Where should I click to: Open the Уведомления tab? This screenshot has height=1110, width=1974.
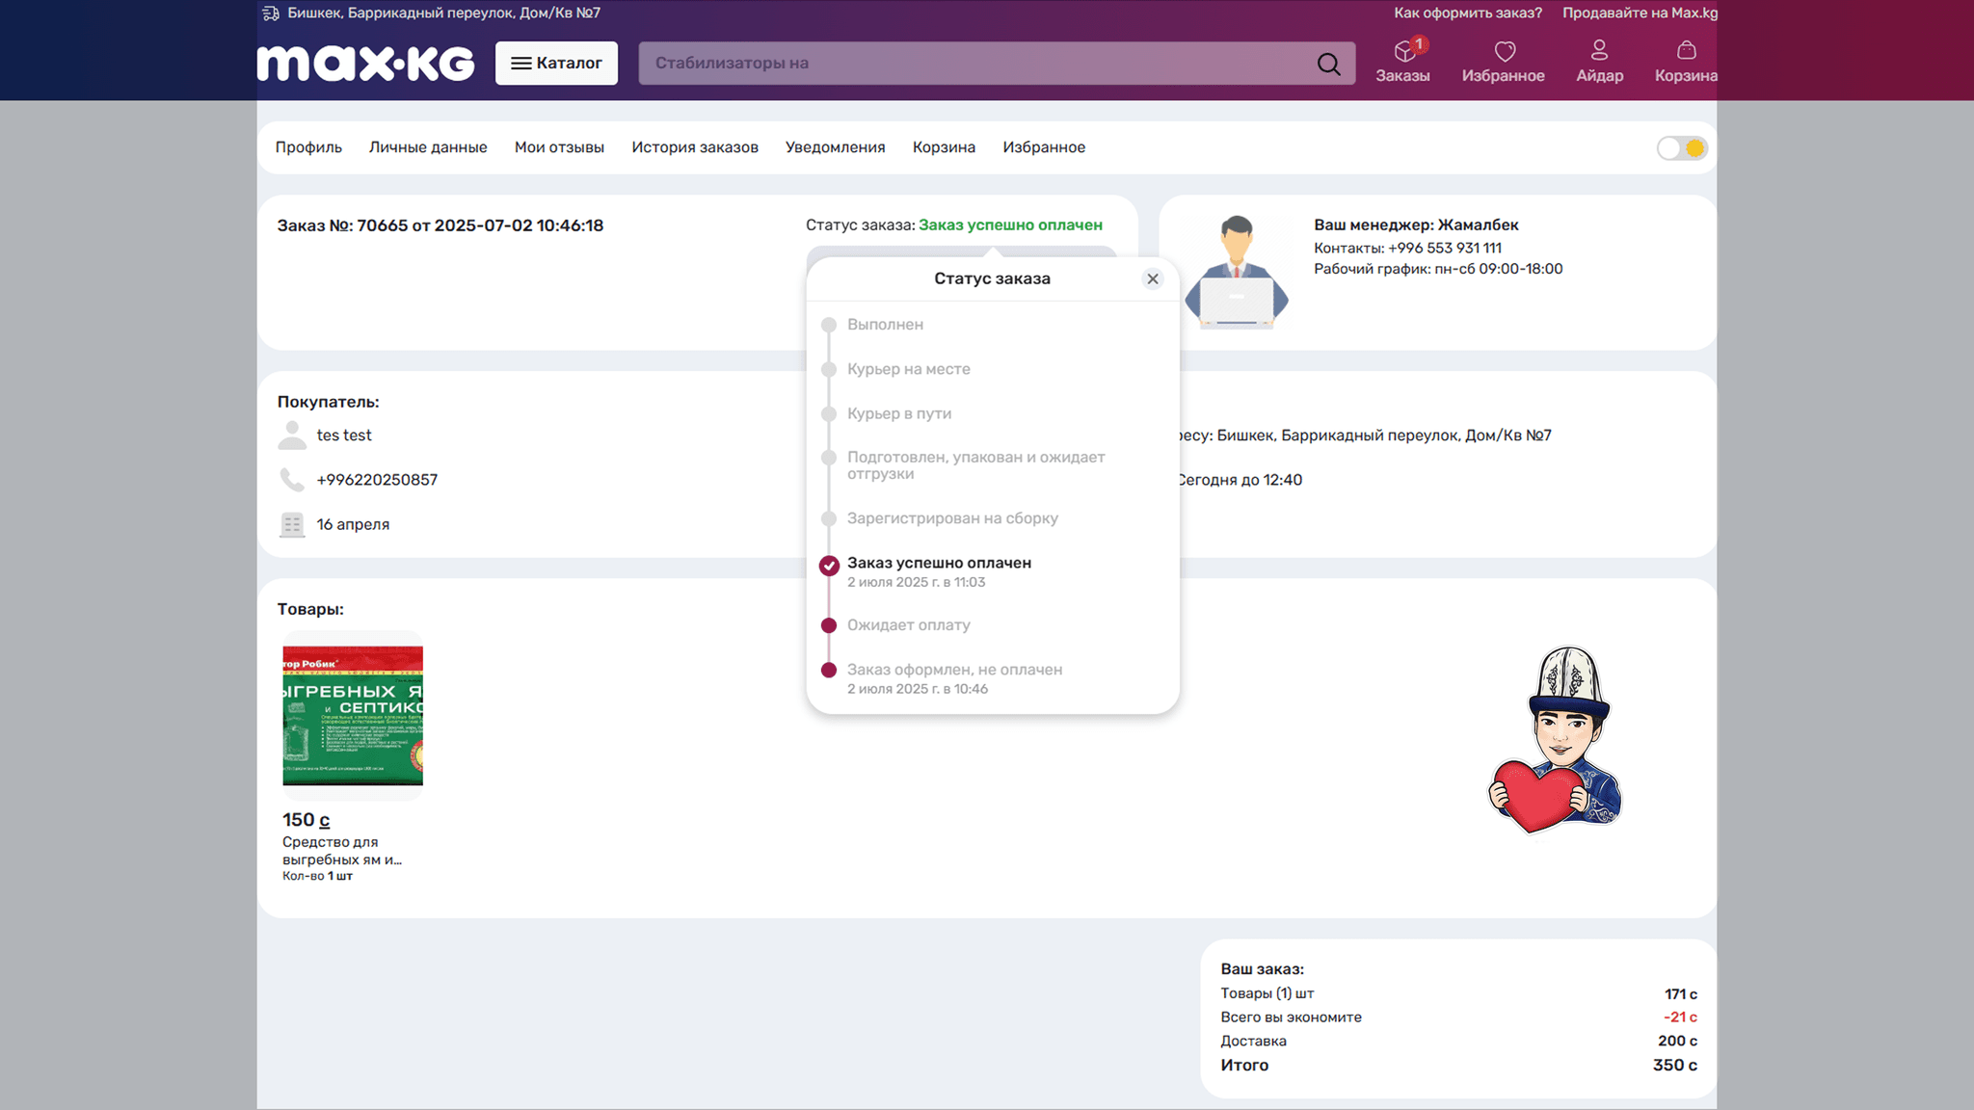[x=835, y=147]
